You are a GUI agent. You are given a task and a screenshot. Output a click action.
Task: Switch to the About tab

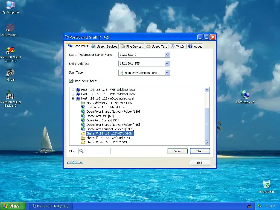click(195, 46)
